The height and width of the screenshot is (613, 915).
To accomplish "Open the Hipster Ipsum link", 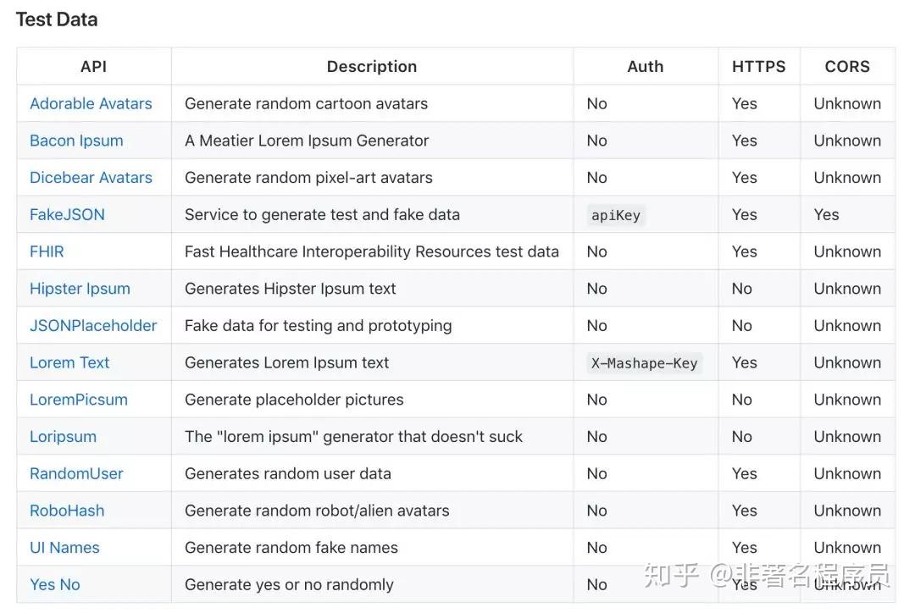I will 80,289.
